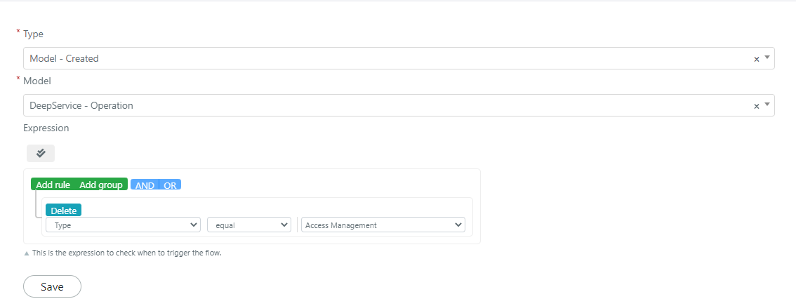The image size is (796, 306).
Task: Click the Expression label
Action: [x=46, y=128]
